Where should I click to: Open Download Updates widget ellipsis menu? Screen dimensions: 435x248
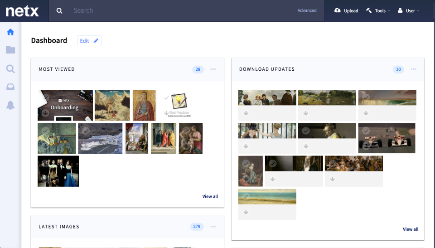pyautogui.click(x=414, y=69)
